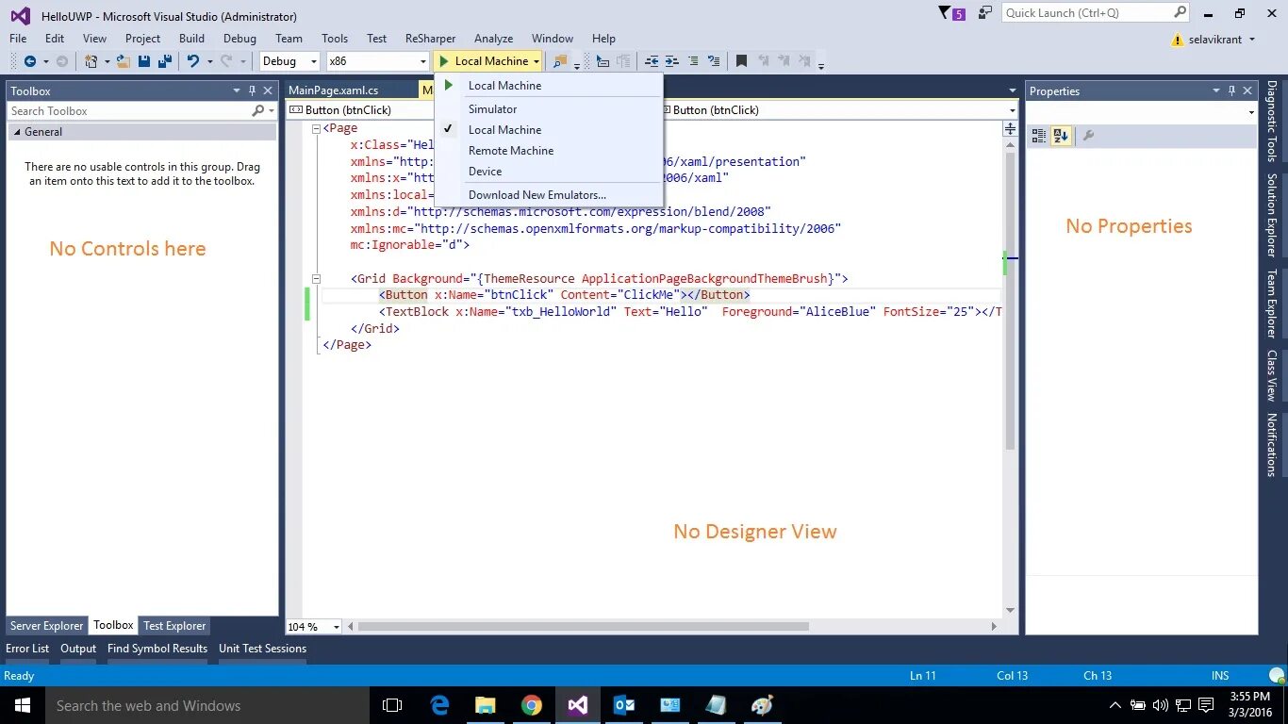This screenshot has width=1288, height=724.
Task: Open the selavikrant account dropdown
Action: tap(1252, 40)
